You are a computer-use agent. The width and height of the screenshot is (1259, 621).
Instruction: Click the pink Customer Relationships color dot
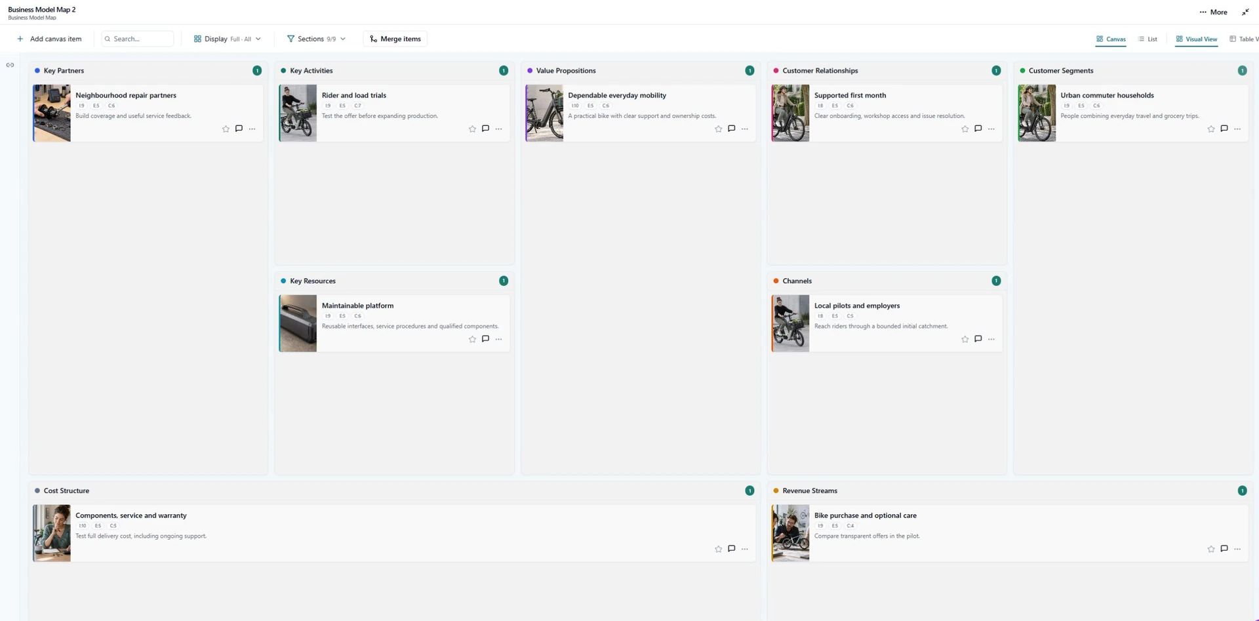click(x=776, y=71)
